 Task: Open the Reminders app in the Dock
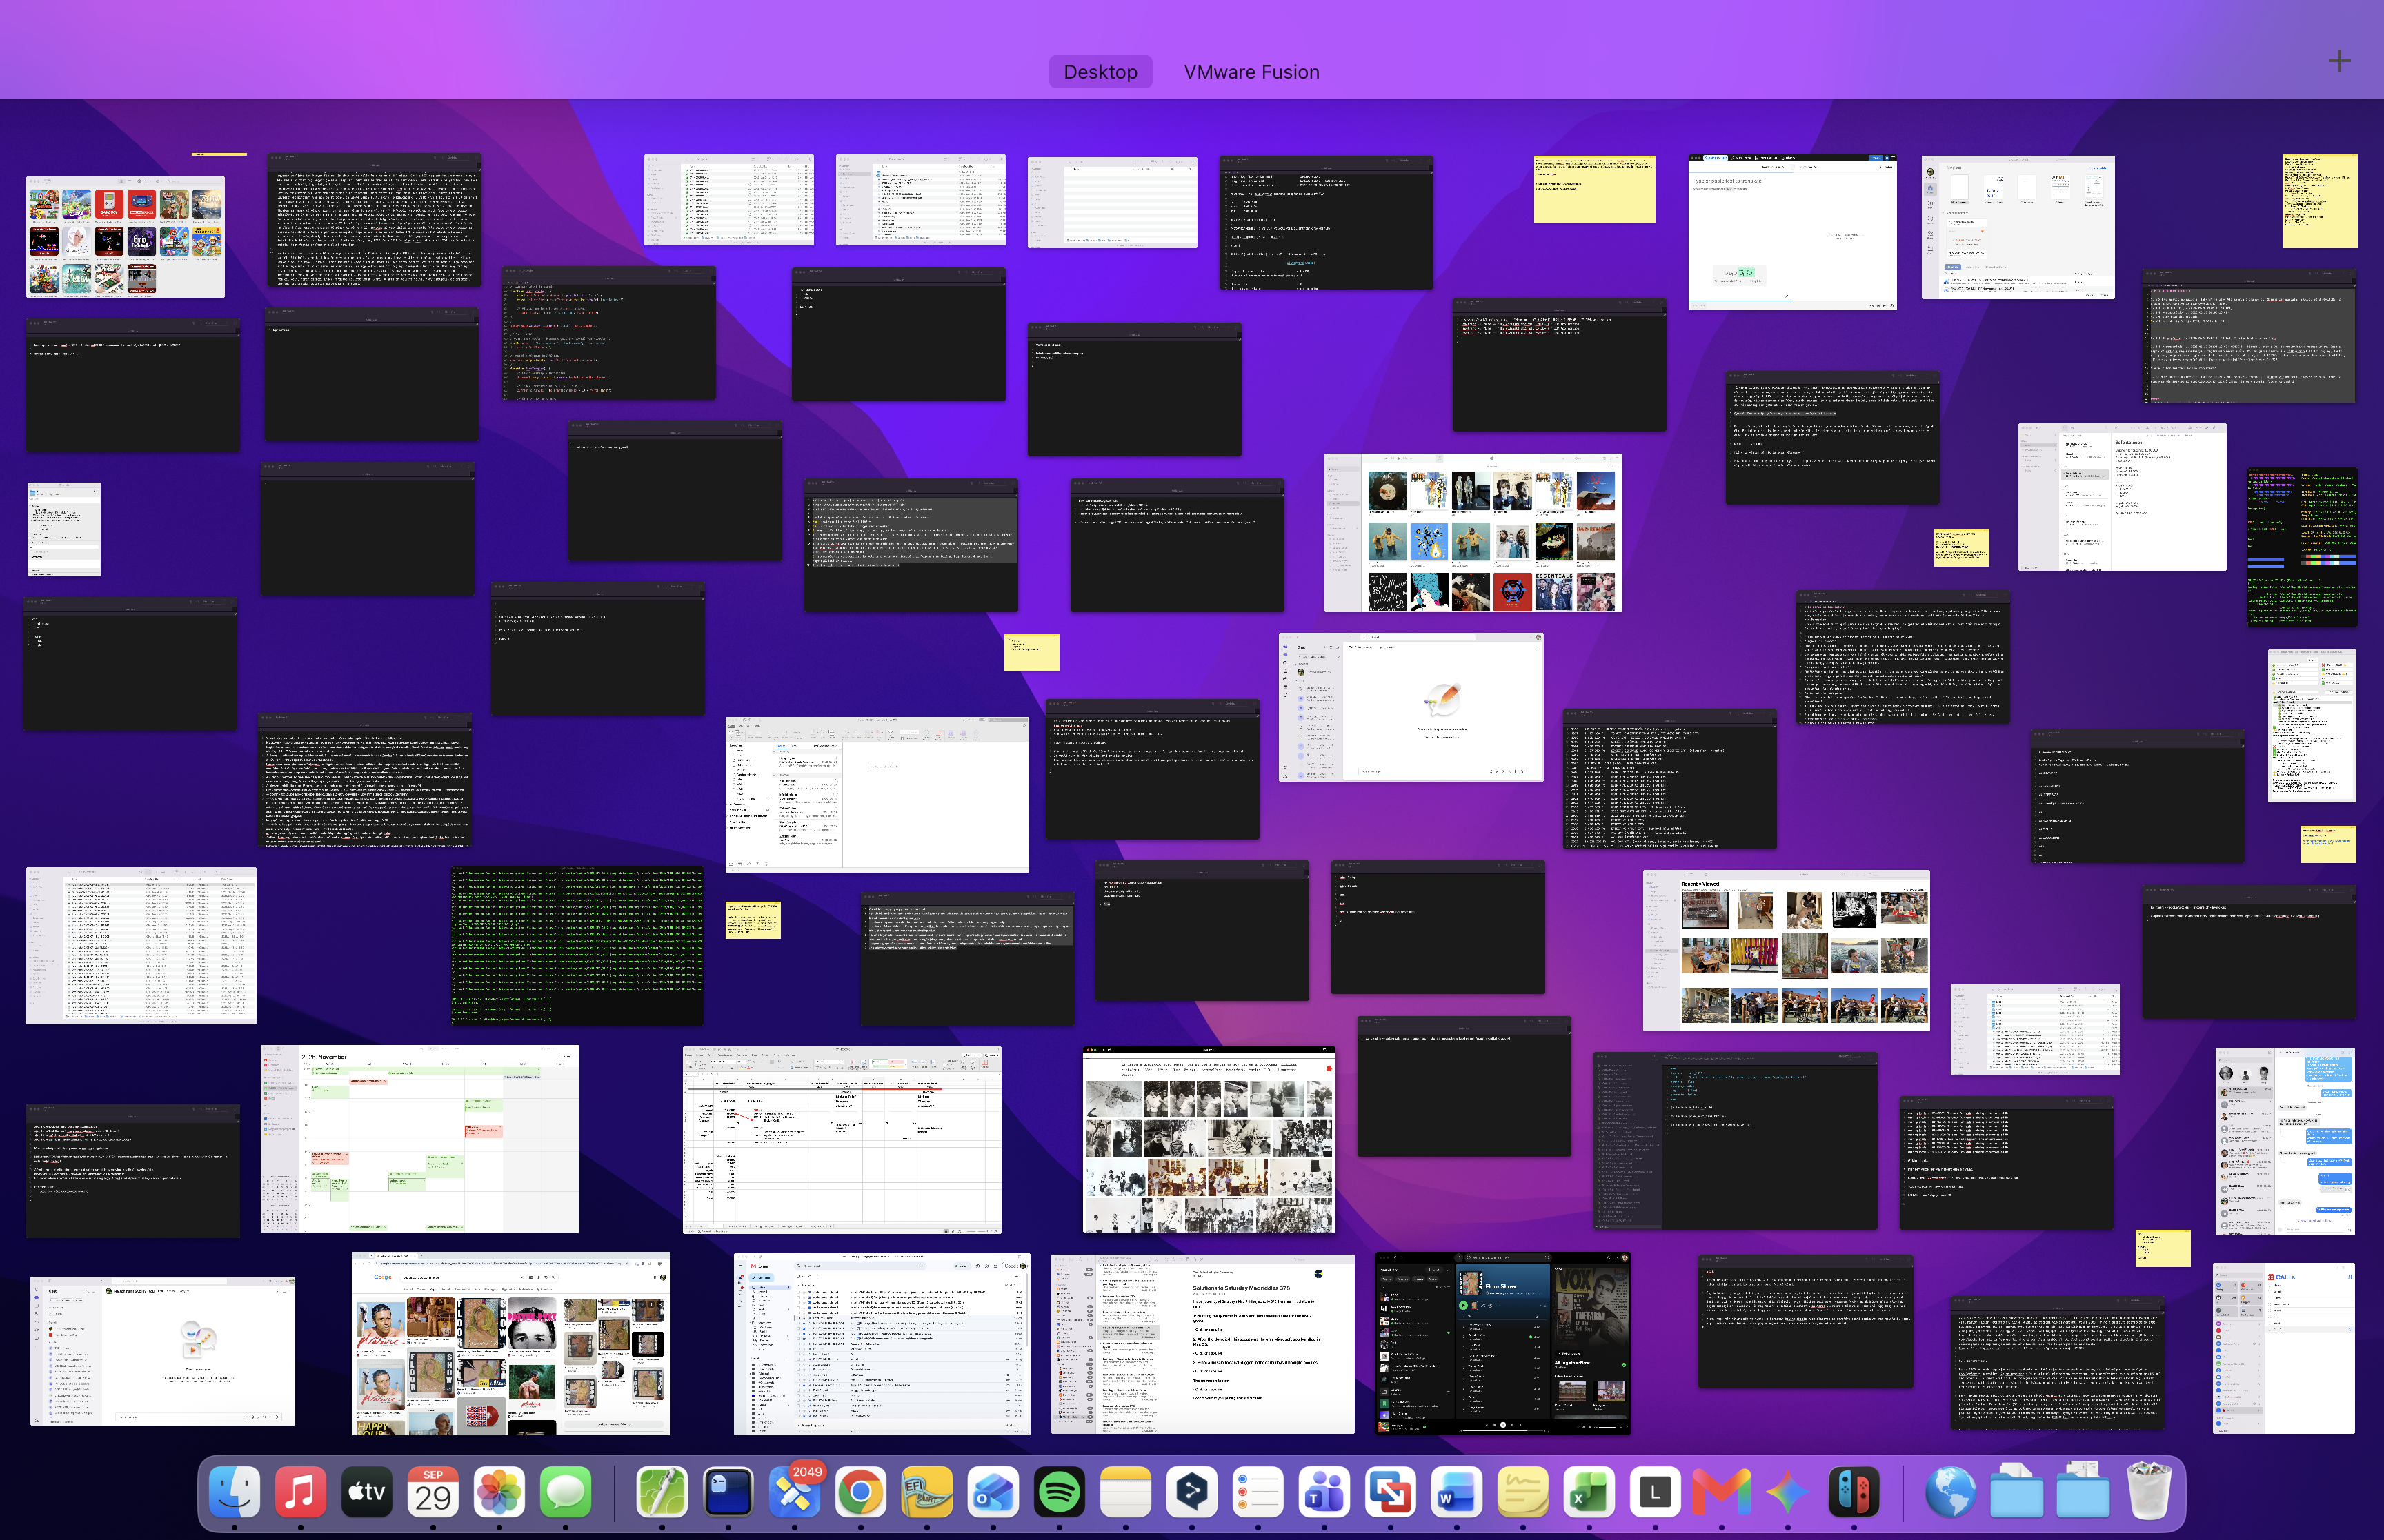point(1258,1493)
